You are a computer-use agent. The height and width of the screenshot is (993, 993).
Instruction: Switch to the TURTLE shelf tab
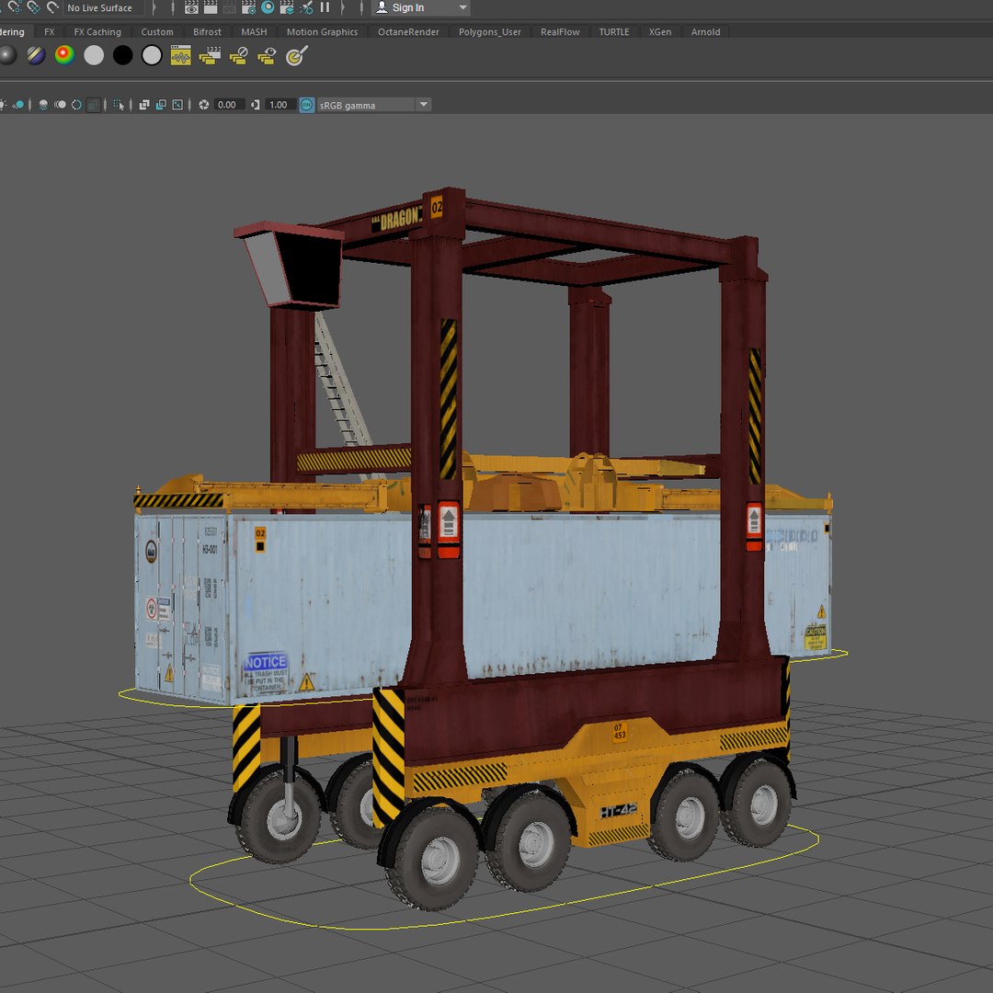(614, 31)
